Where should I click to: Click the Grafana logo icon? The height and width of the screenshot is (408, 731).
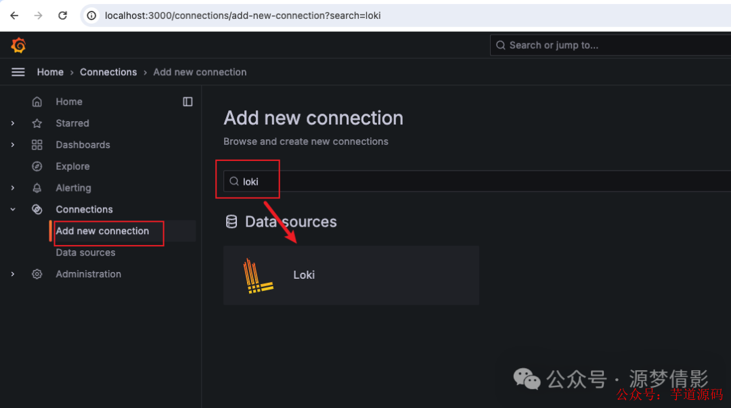coord(18,45)
